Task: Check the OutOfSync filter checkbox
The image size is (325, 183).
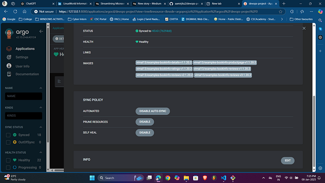Action: 8,143
